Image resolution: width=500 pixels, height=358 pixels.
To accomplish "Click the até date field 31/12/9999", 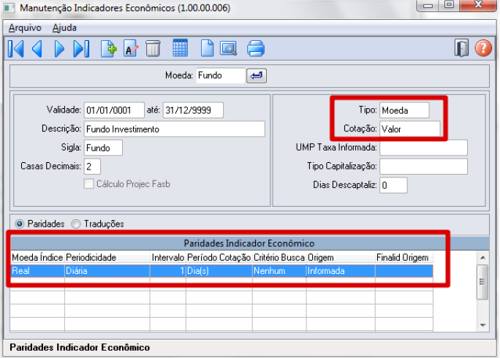I will [x=193, y=110].
